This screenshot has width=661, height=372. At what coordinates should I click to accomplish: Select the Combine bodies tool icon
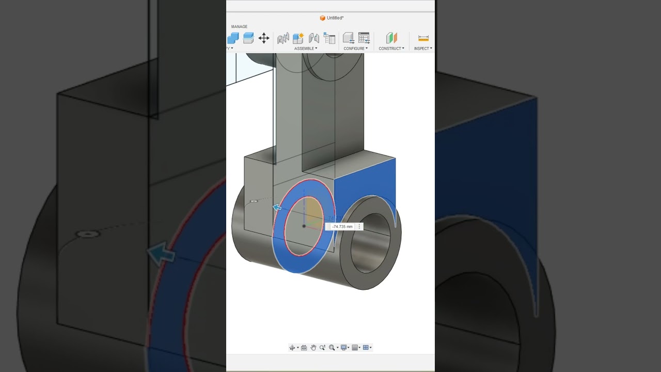pyautogui.click(x=233, y=38)
